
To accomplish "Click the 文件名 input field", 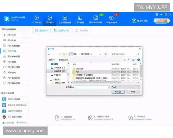I will pos(92,87).
